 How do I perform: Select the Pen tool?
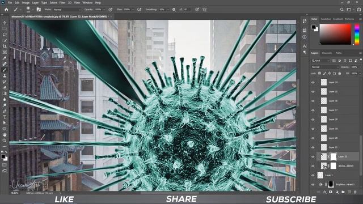pos(5,111)
